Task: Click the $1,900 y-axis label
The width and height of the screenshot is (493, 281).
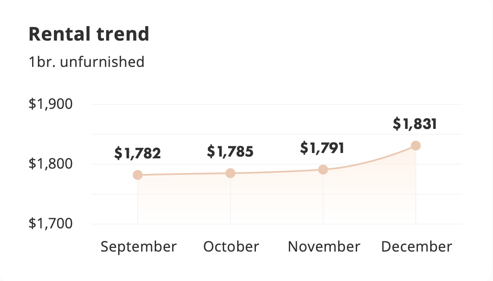Action: 51,104
